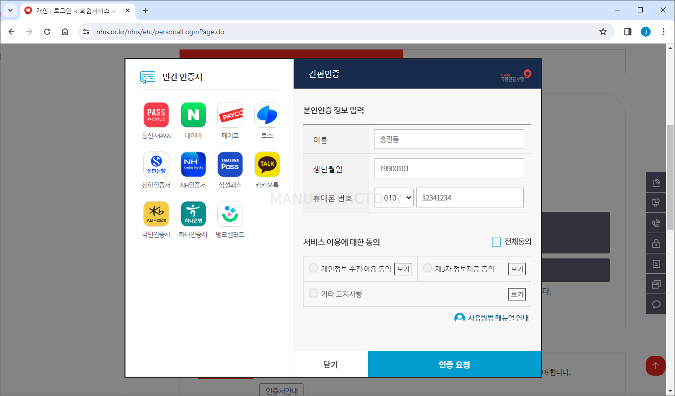Screen dimensions: 675x396
Task: Click the 닫기 button
Action: coord(331,364)
